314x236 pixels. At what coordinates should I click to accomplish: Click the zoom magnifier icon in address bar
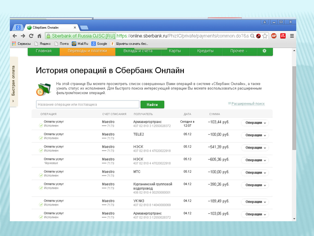click(x=252, y=36)
